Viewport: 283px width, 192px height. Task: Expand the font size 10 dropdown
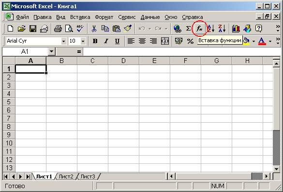(x=83, y=41)
